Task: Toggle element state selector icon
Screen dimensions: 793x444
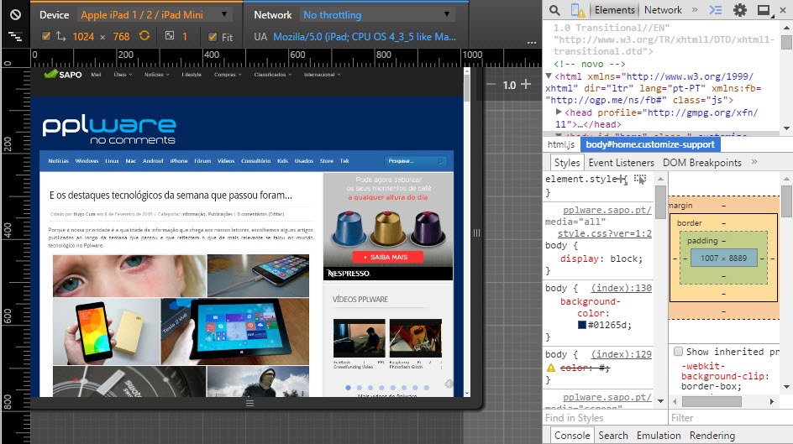Action: (x=640, y=179)
